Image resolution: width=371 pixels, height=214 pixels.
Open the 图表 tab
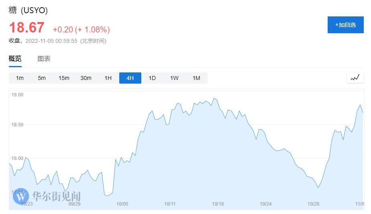tap(44, 59)
